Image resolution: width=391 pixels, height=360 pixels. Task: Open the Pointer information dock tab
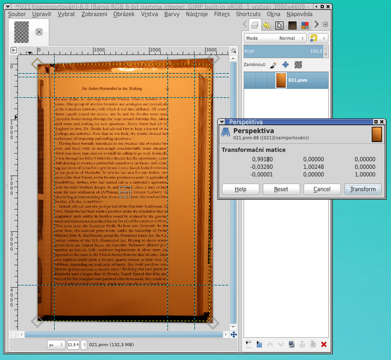click(x=280, y=25)
